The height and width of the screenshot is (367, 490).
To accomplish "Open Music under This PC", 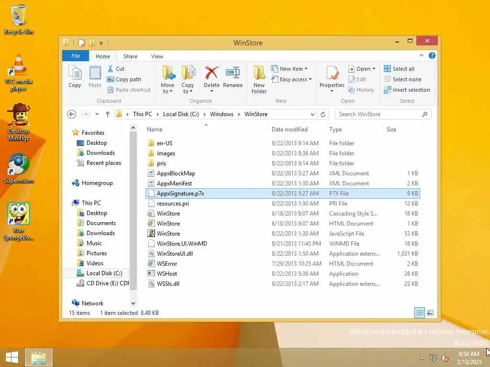I will [x=89, y=243].
